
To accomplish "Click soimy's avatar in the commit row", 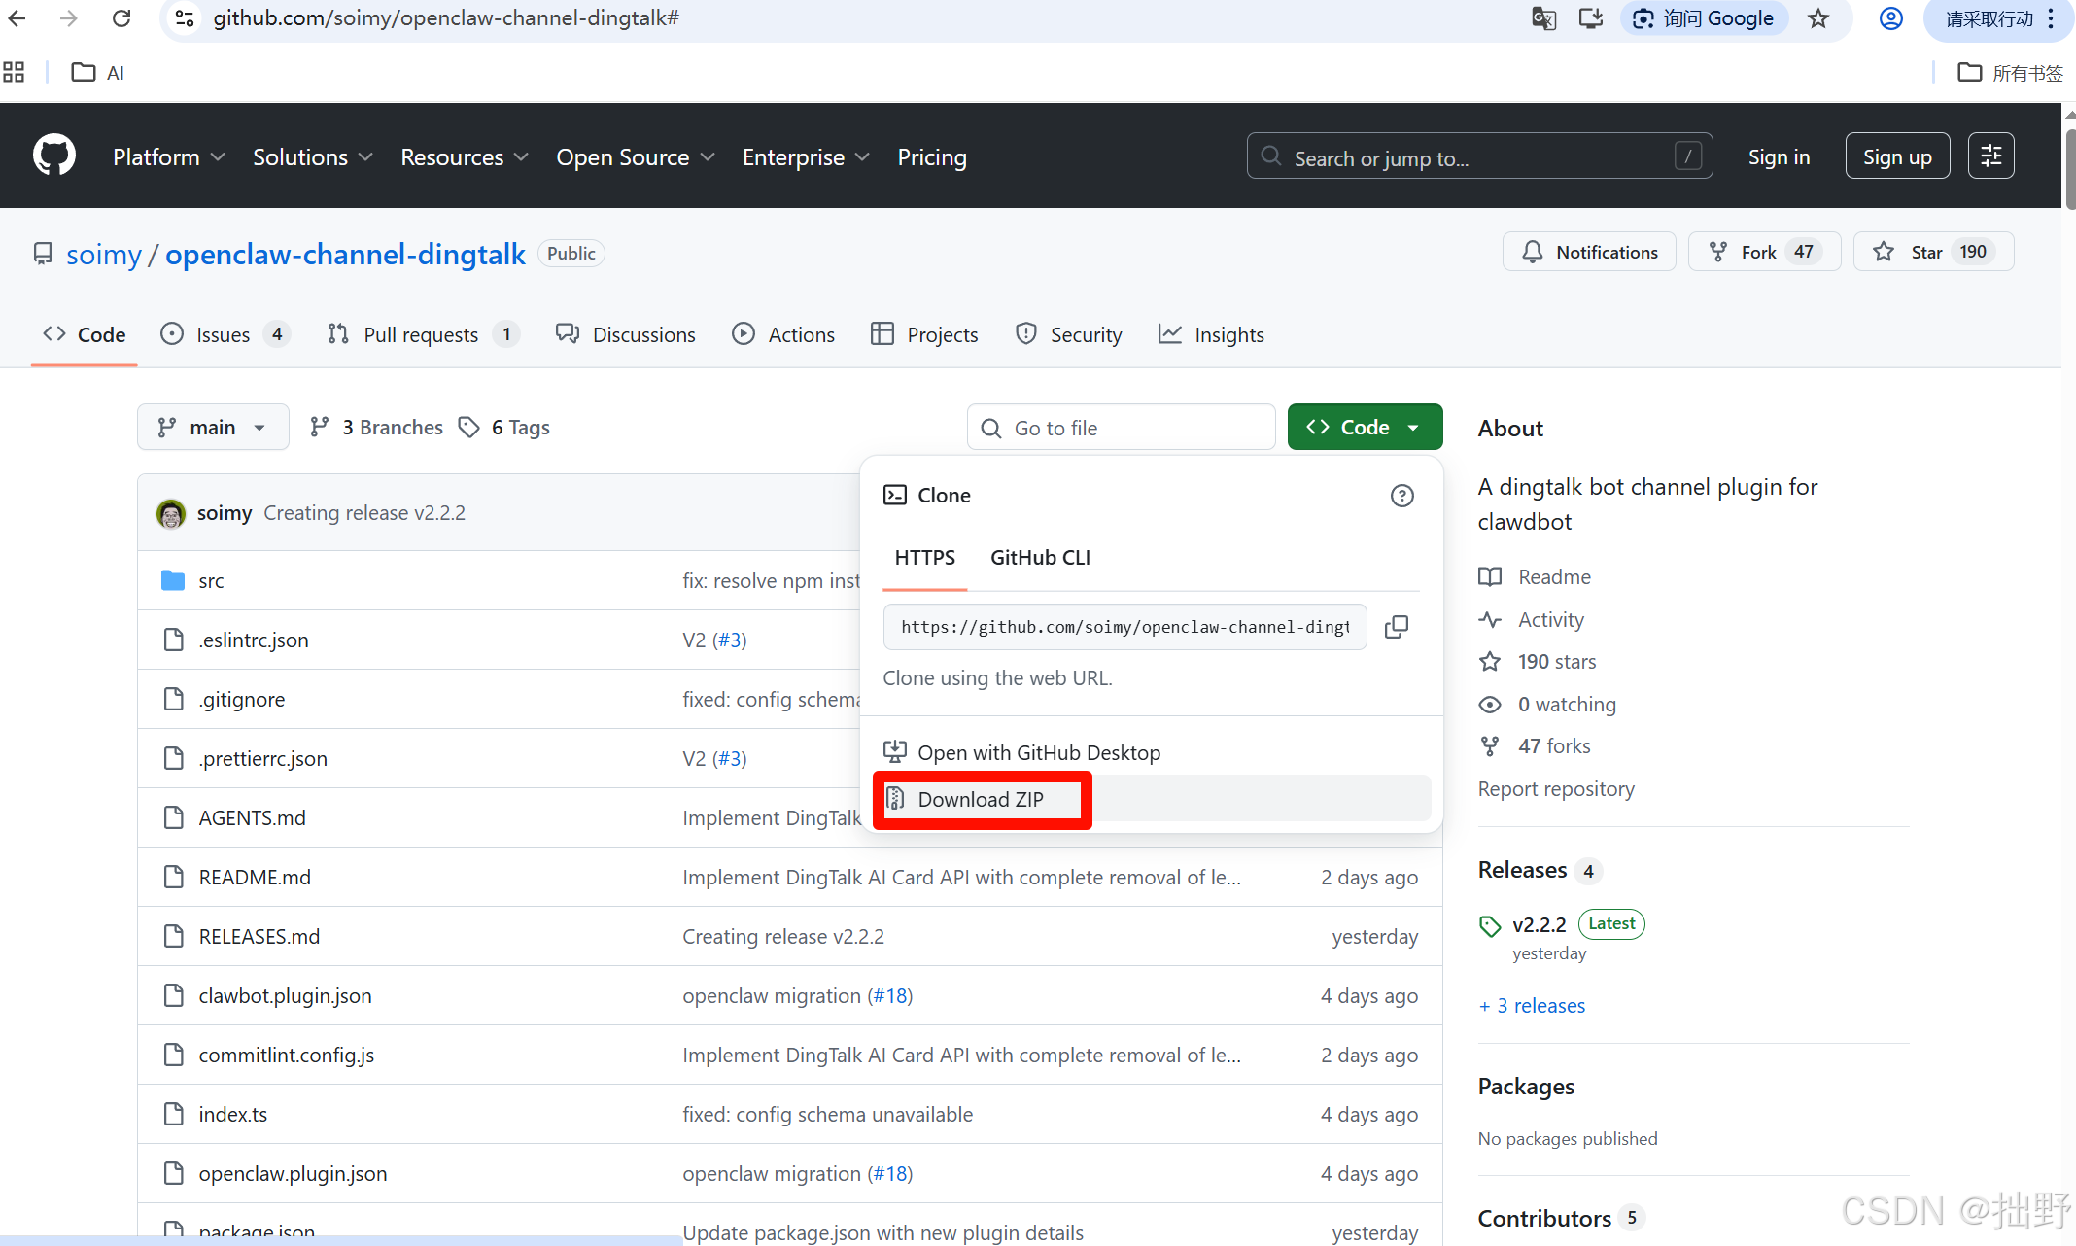I will (171, 513).
